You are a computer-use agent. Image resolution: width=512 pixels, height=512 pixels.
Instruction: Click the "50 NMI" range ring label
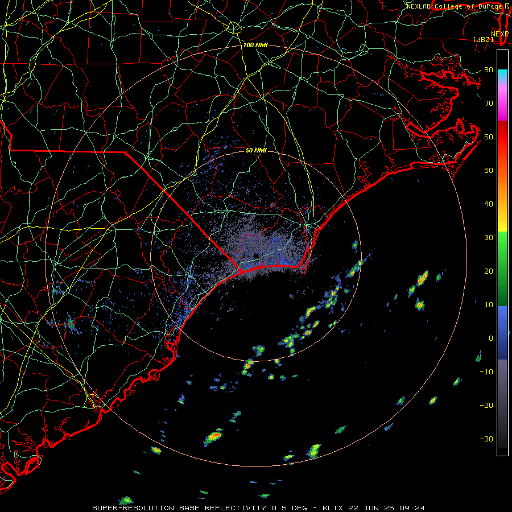(256, 150)
